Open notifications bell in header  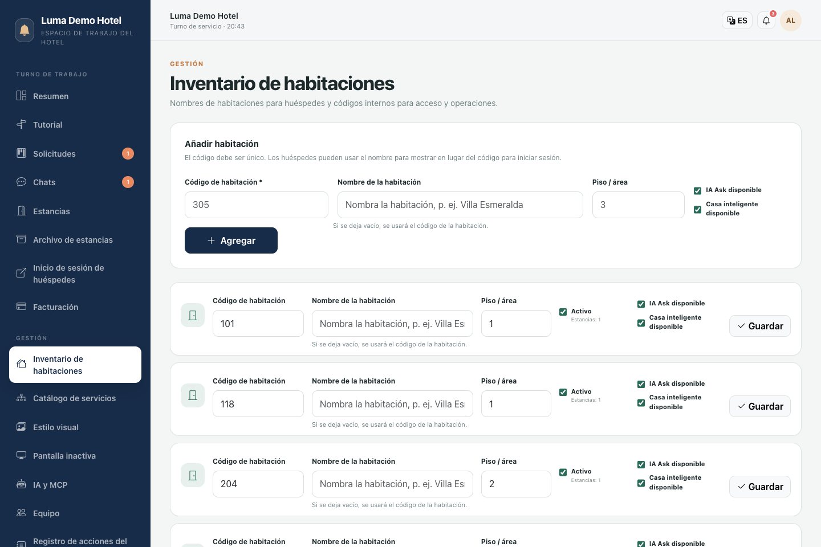coord(766,21)
